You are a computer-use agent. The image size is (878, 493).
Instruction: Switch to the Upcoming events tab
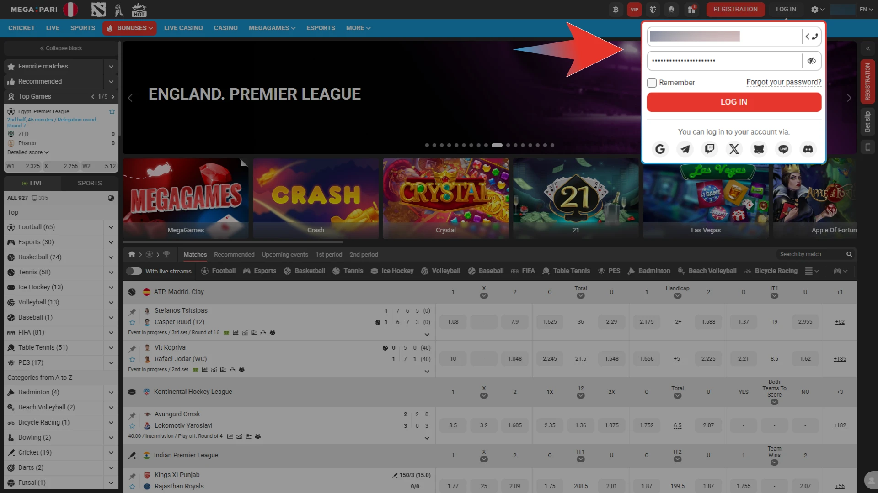pyautogui.click(x=285, y=254)
